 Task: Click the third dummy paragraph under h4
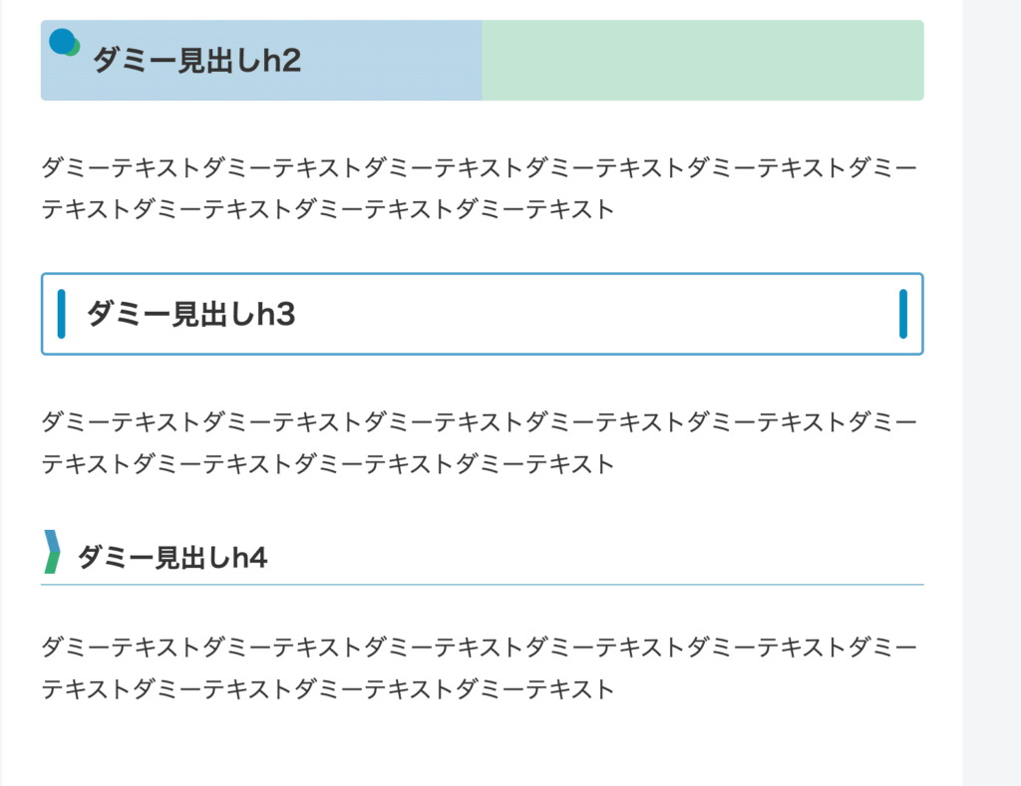(480, 668)
